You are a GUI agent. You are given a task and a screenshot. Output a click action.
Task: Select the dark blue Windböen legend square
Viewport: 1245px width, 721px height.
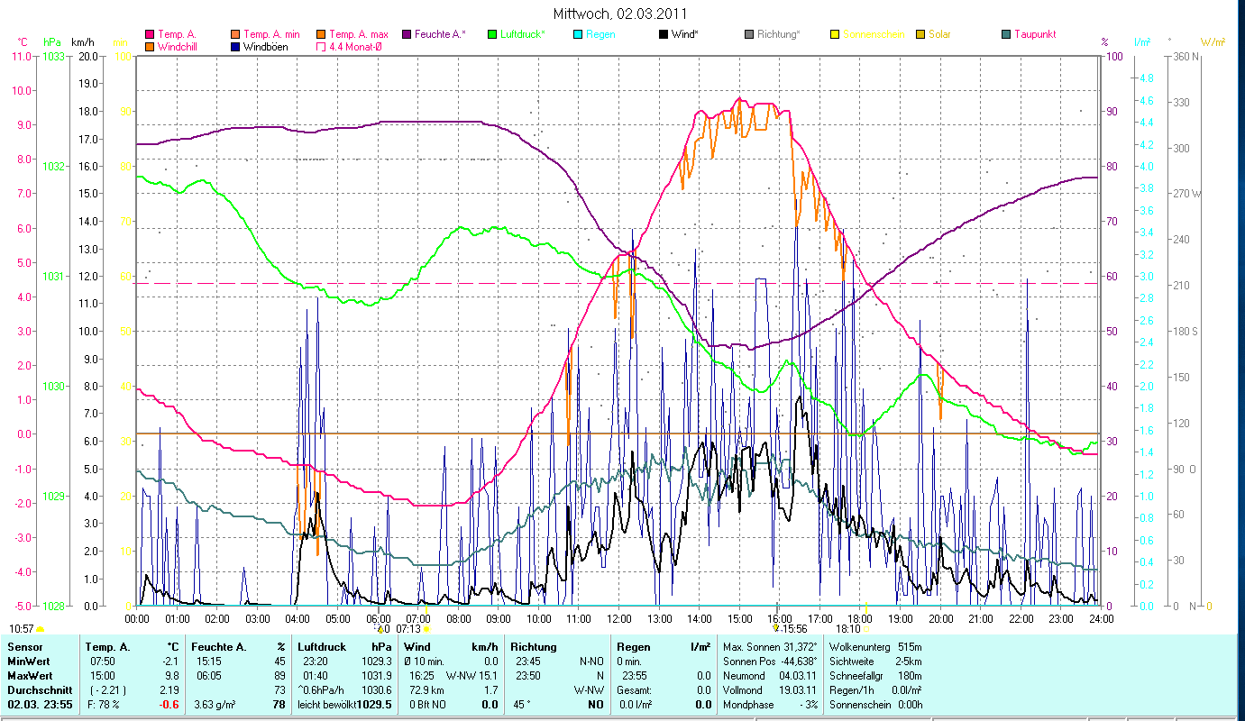coord(235,47)
